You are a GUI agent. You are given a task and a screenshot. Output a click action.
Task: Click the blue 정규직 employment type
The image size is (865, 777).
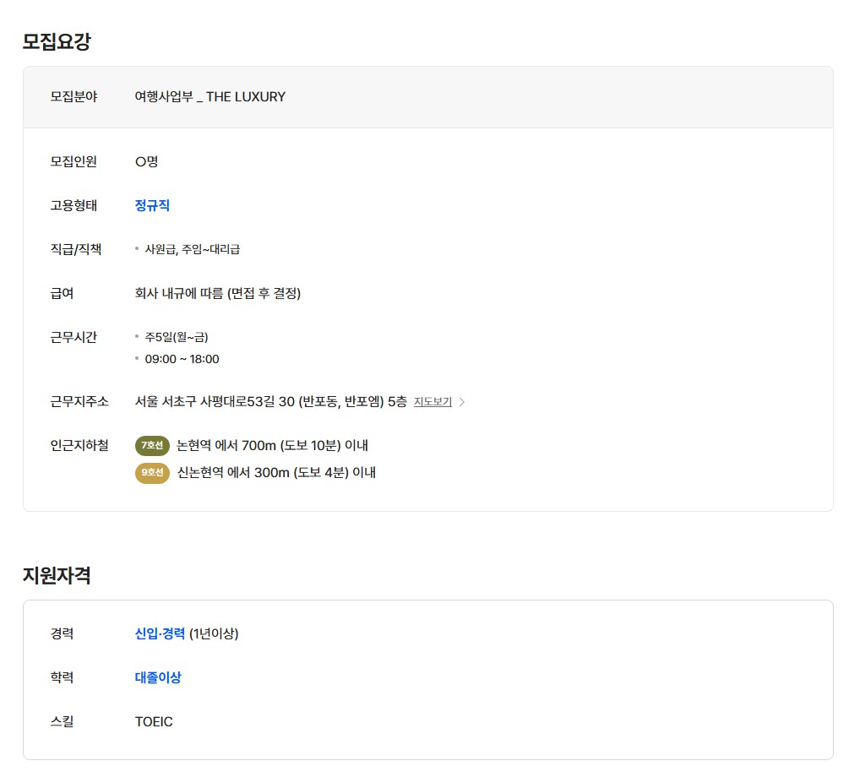tap(152, 205)
